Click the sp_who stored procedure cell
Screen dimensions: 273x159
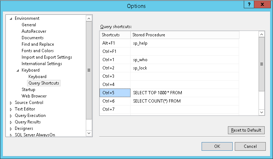(x=185, y=60)
